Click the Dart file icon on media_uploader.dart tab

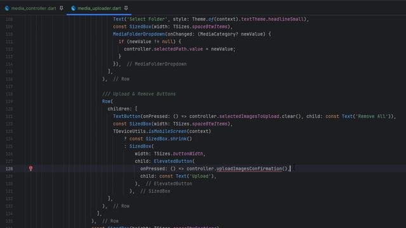[x=74, y=8]
